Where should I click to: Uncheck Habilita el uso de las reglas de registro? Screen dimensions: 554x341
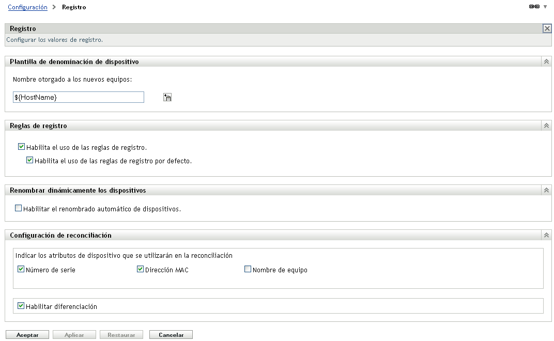22,147
